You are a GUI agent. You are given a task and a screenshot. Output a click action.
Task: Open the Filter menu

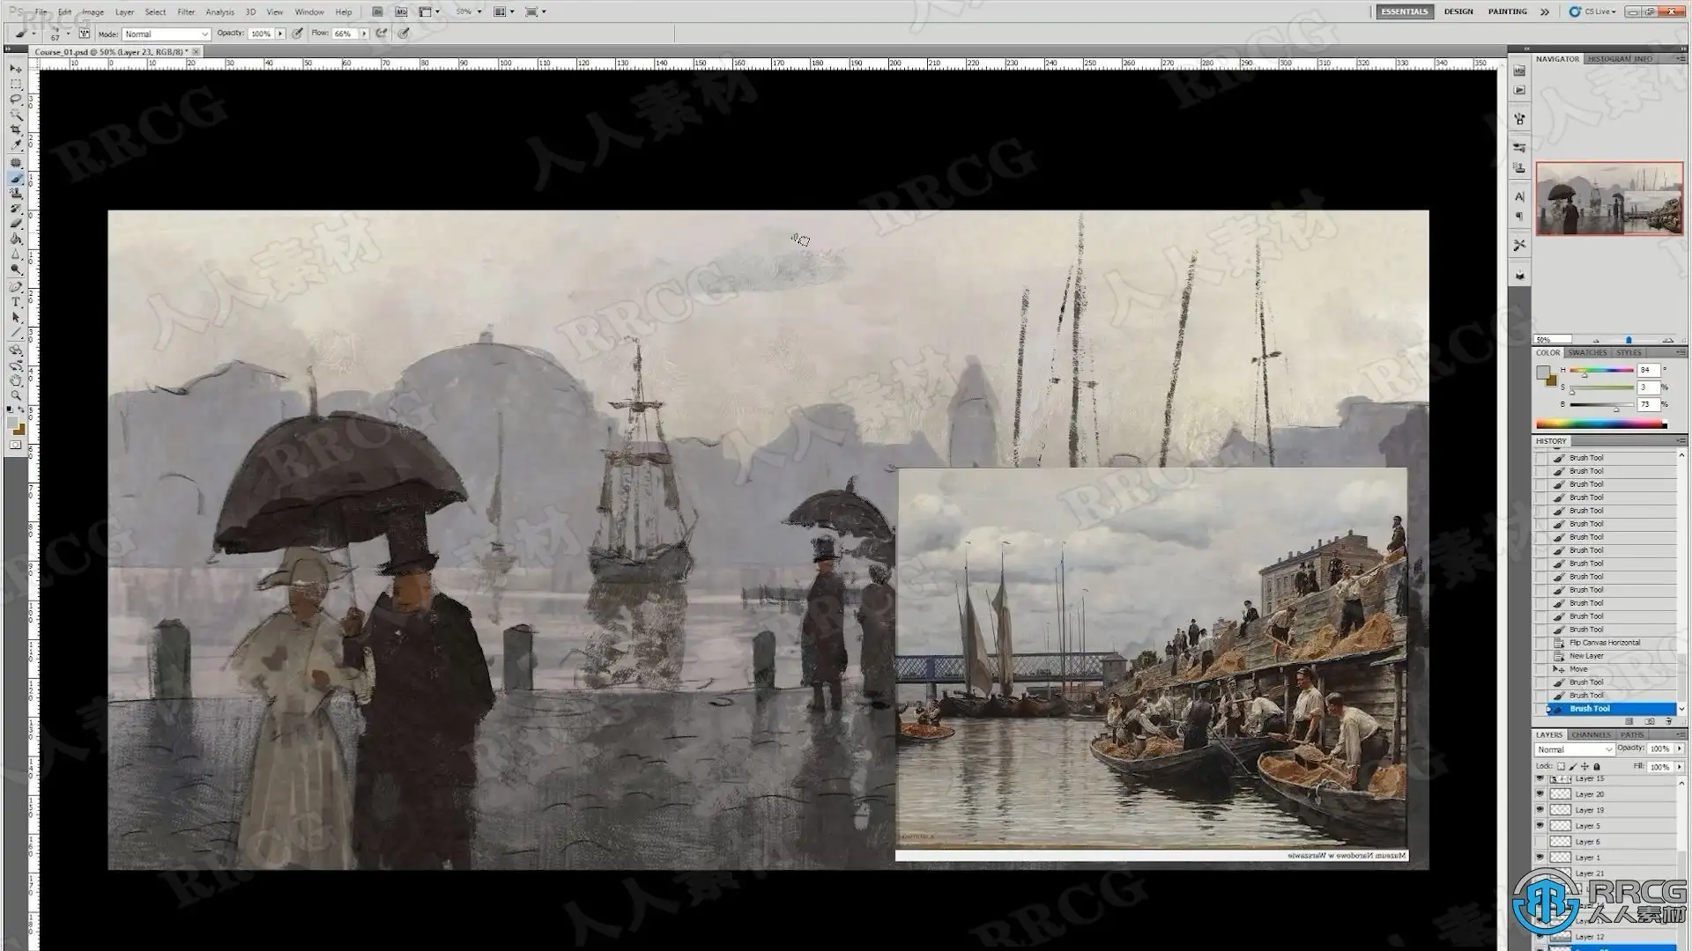pyautogui.click(x=185, y=12)
